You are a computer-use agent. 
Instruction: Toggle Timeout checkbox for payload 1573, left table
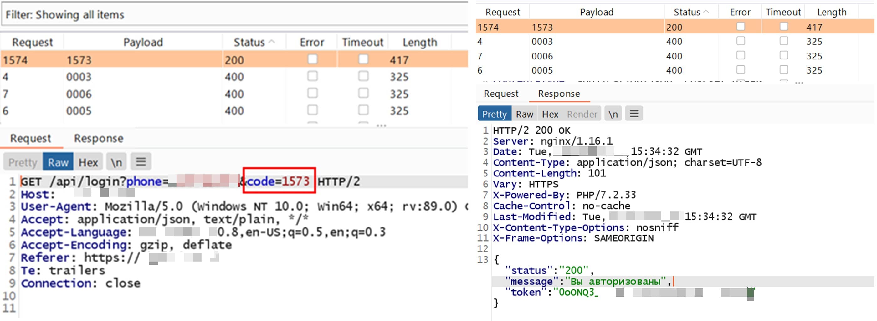(x=363, y=59)
